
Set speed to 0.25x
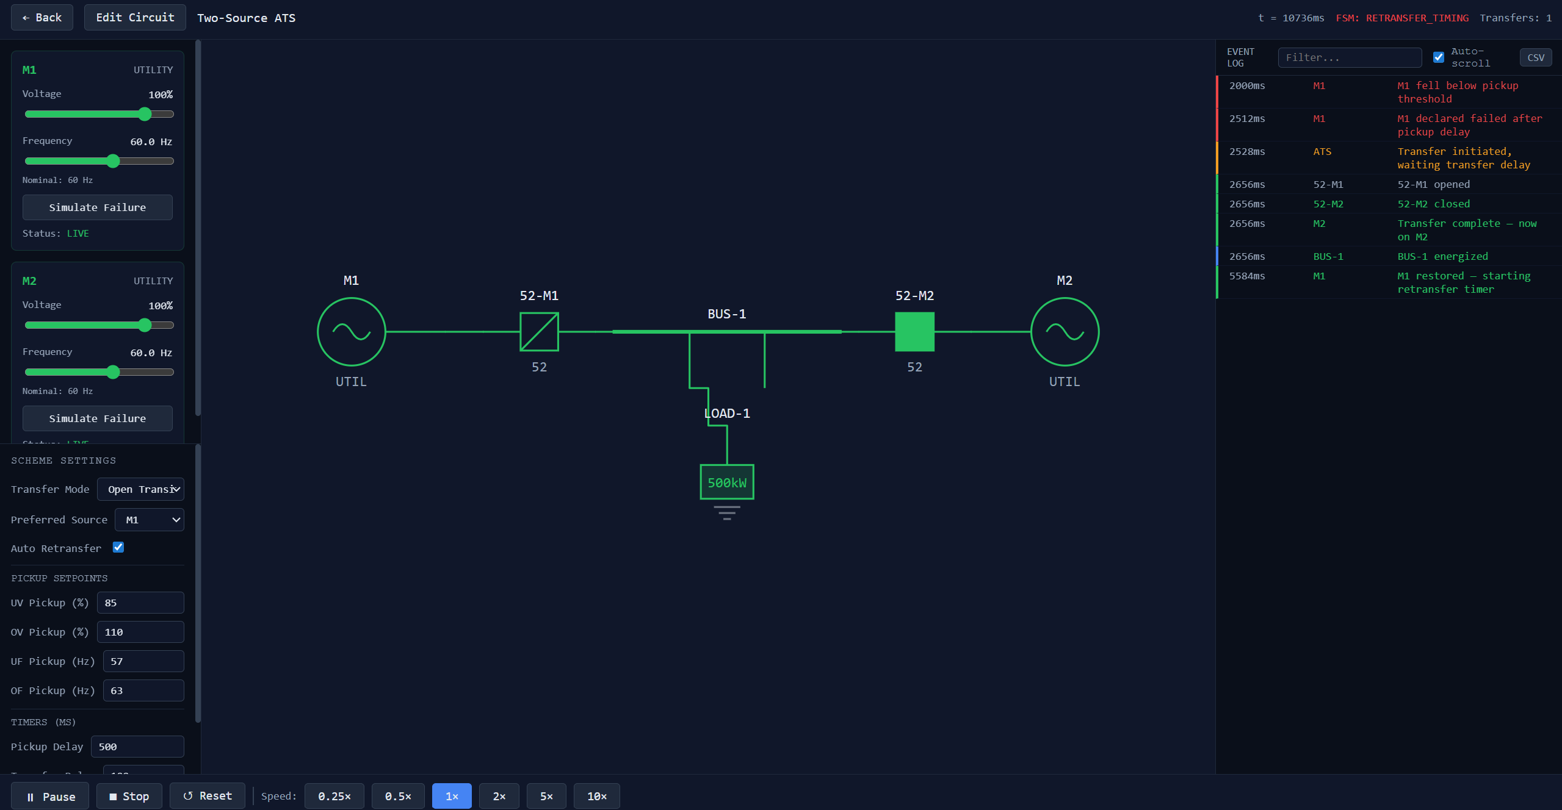334,797
